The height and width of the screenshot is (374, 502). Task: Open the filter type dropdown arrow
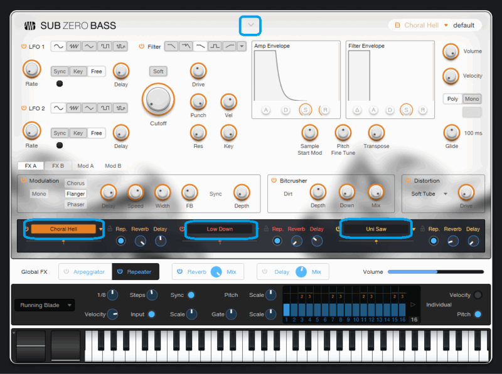242,46
